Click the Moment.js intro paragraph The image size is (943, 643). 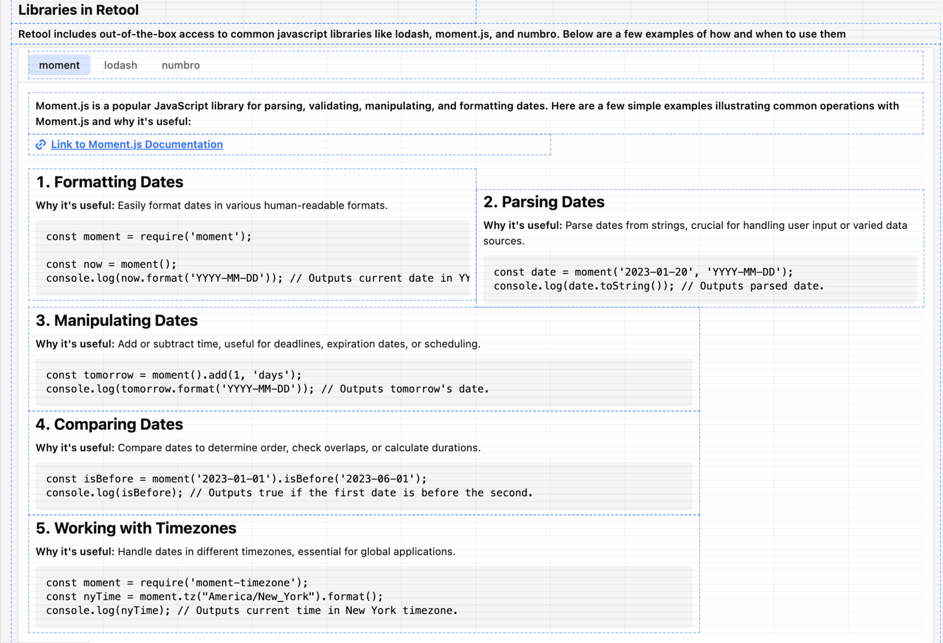(x=467, y=114)
